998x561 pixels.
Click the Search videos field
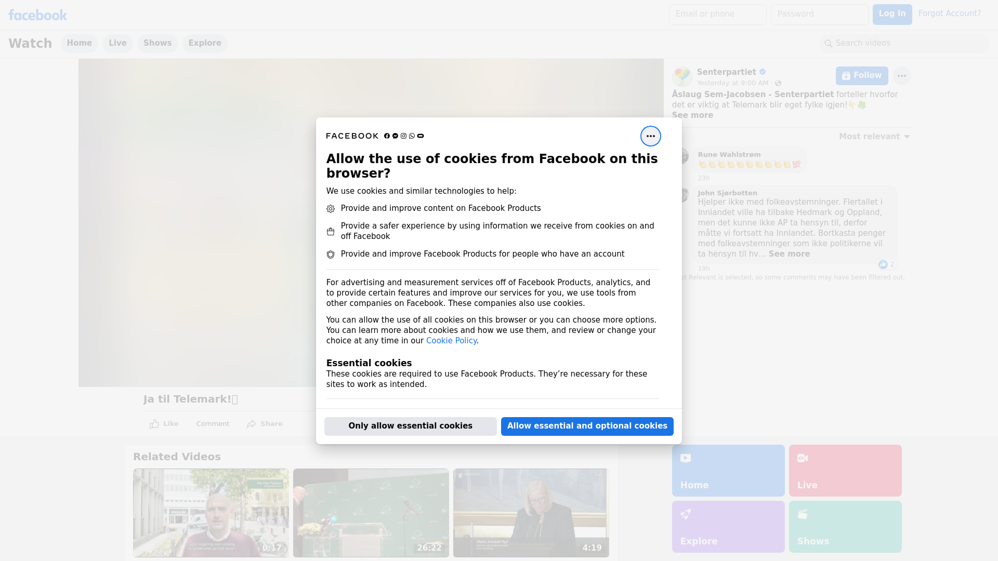(904, 43)
